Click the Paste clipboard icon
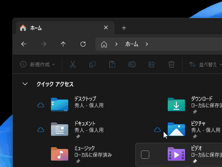 click(x=112, y=64)
